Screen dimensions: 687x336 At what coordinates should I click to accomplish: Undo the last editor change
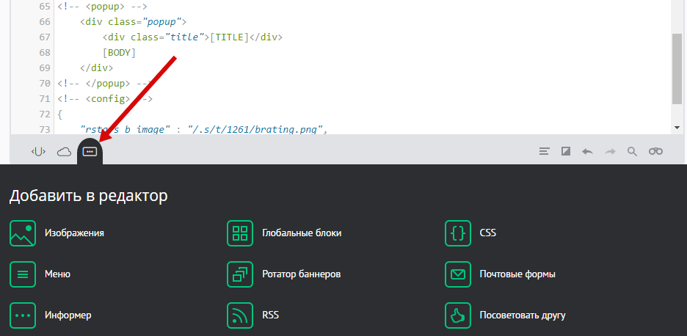pos(587,152)
